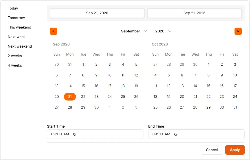The width and height of the screenshot is (250, 160).
Task: Go to previous month with left arrow
Action: (54, 31)
